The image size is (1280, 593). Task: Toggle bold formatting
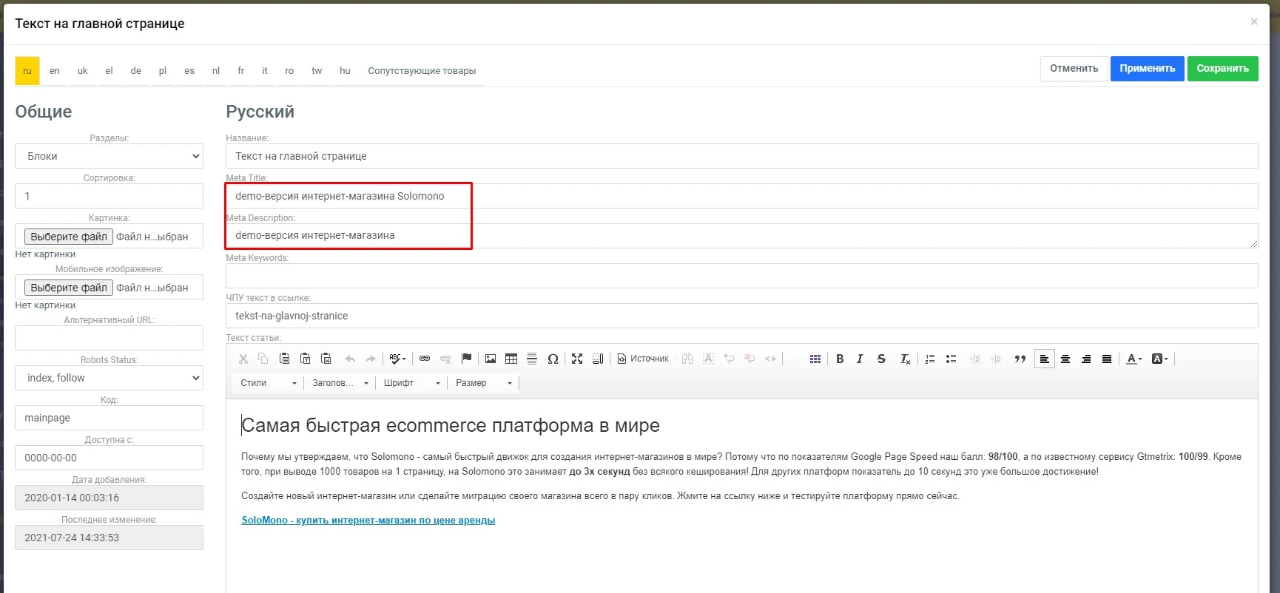[840, 359]
